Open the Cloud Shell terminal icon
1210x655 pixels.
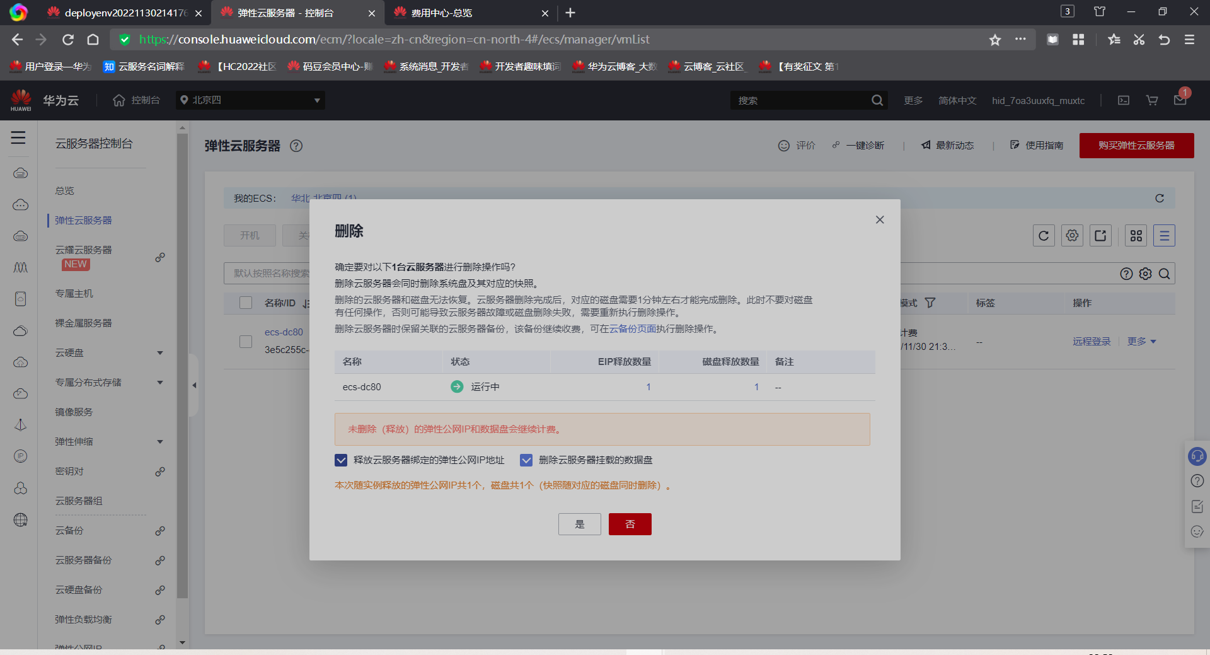(x=1124, y=100)
